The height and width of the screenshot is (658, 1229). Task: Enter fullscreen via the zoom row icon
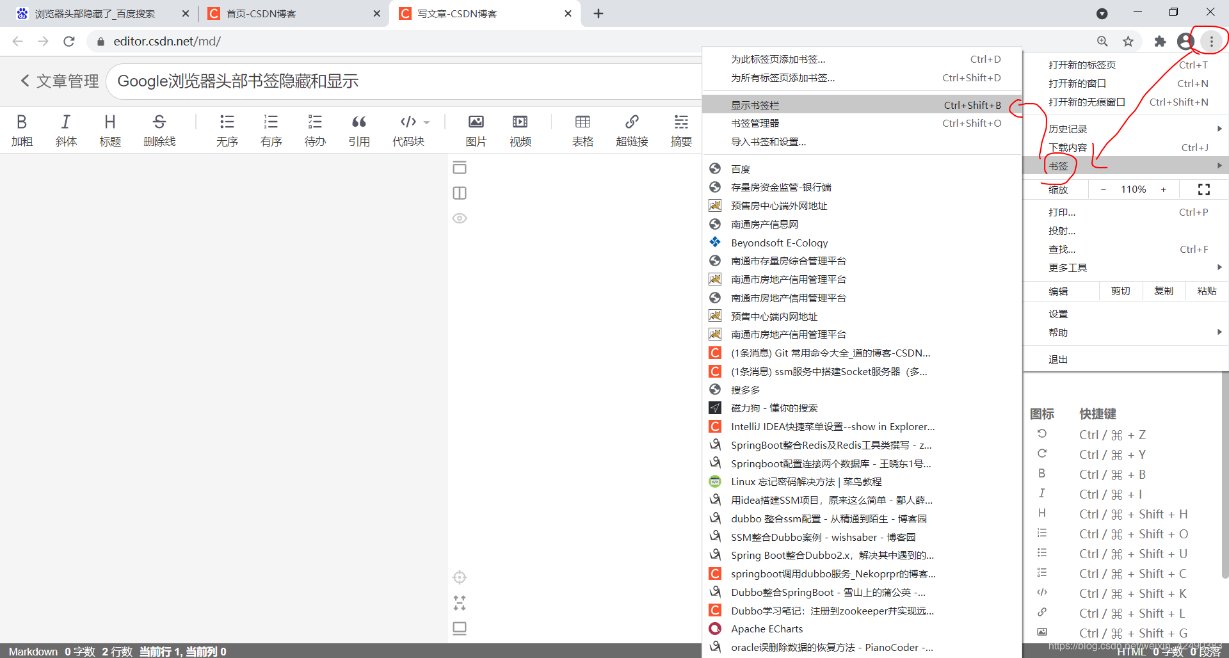coord(1203,189)
